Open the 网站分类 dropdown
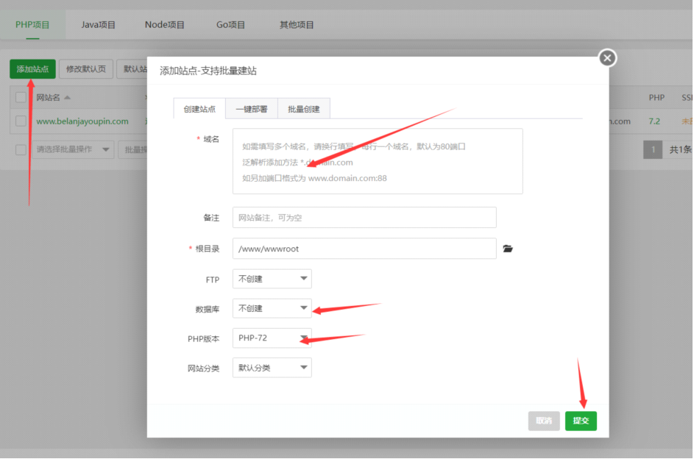 point(272,368)
